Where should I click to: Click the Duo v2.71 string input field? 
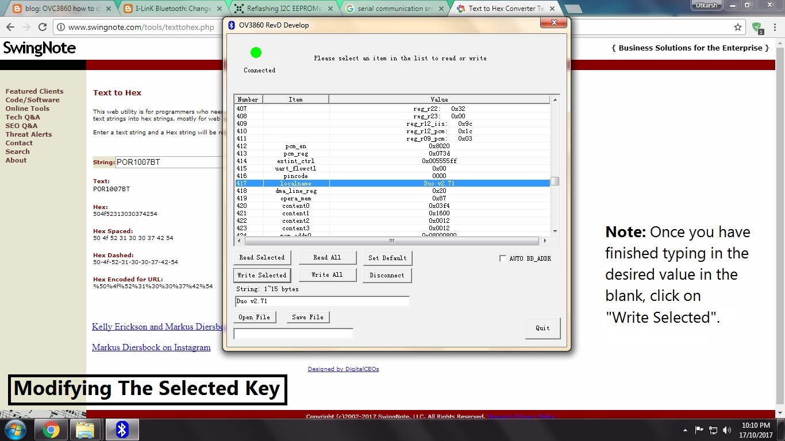coord(322,301)
